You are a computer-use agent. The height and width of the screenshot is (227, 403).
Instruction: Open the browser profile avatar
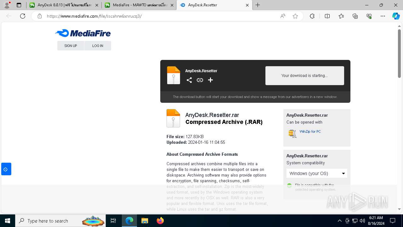(x=7, y=5)
